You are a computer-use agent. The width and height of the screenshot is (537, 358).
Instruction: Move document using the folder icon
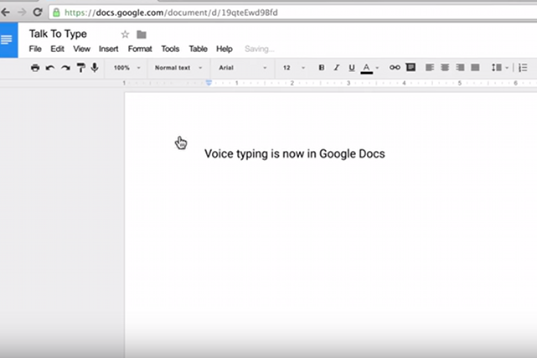click(142, 34)
